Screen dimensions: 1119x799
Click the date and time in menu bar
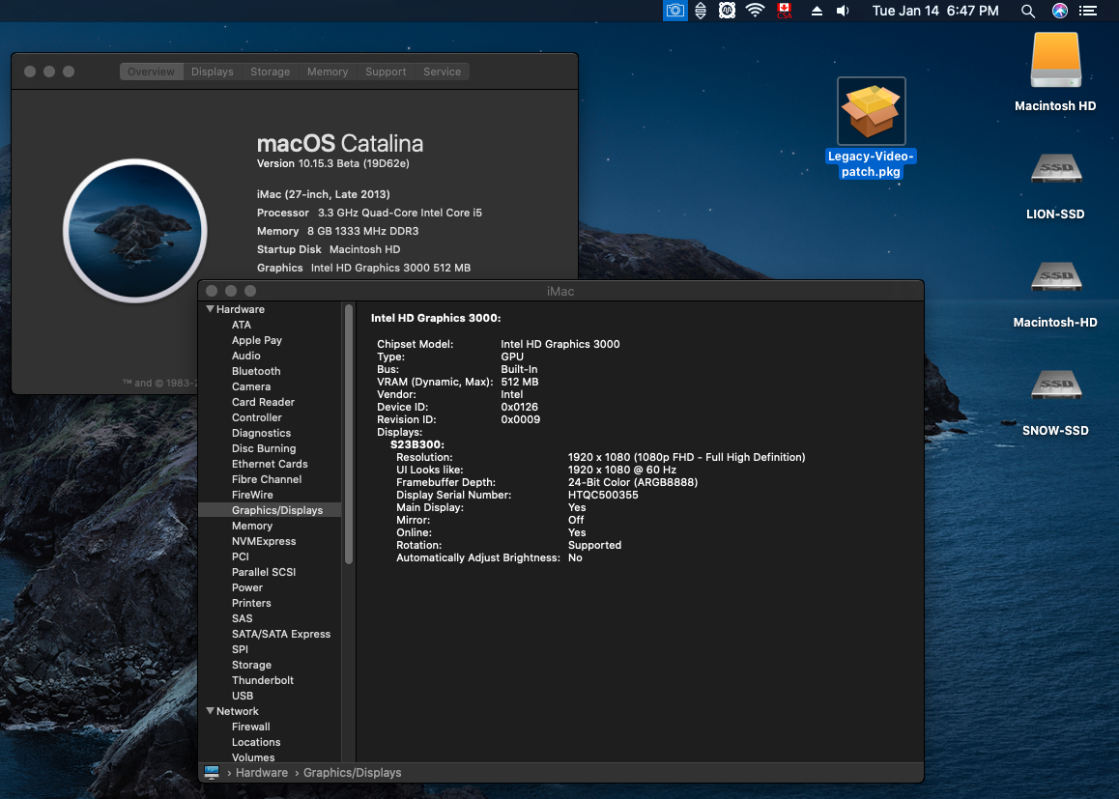(x=934, y=11)
